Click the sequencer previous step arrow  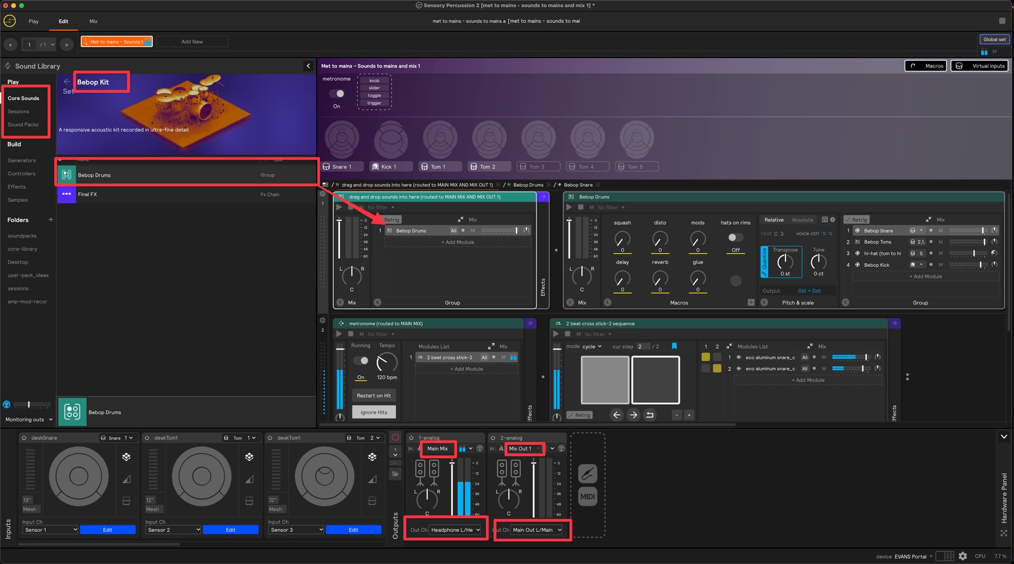616,415
